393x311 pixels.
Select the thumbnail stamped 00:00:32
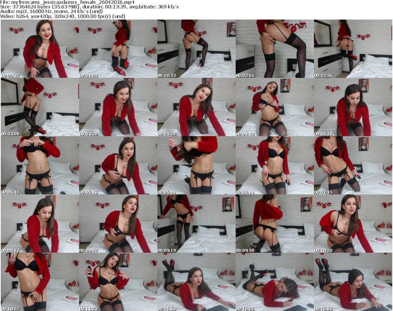coord(40,49)
